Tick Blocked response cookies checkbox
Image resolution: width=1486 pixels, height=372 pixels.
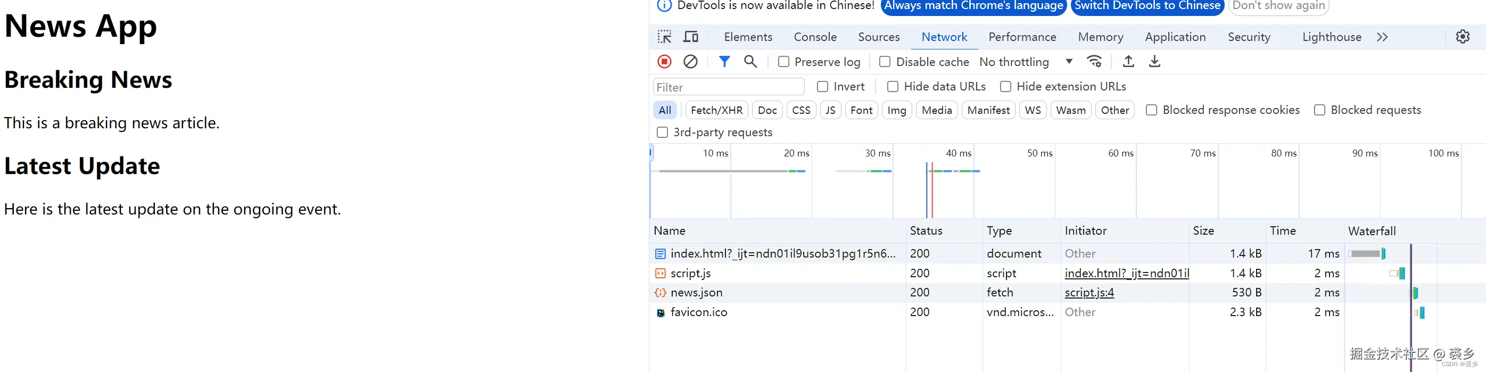click(x=1151, y=110)
